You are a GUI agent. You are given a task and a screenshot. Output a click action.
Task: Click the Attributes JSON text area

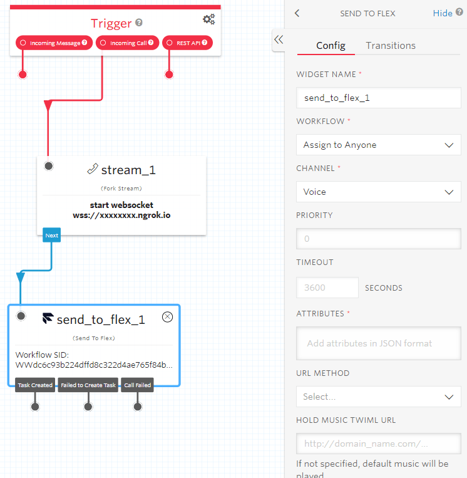click(378, 343)
